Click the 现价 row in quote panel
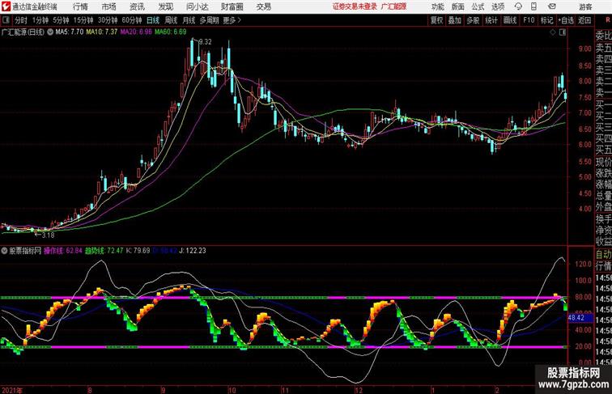The image size is (612, 394). pos(603,163)
